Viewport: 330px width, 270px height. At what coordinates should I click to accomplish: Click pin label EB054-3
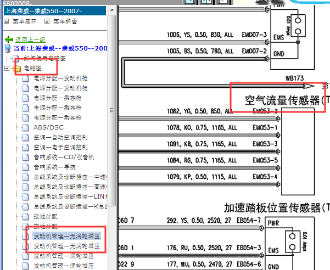[249, 248]
